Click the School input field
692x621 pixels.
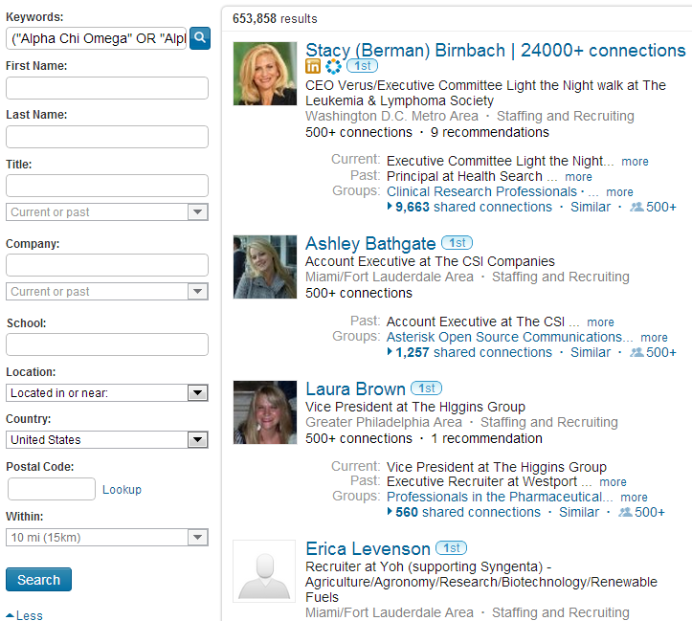107,344
